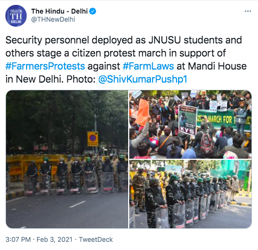Click the orange placard in crowd photo

[x=143, y=112]
